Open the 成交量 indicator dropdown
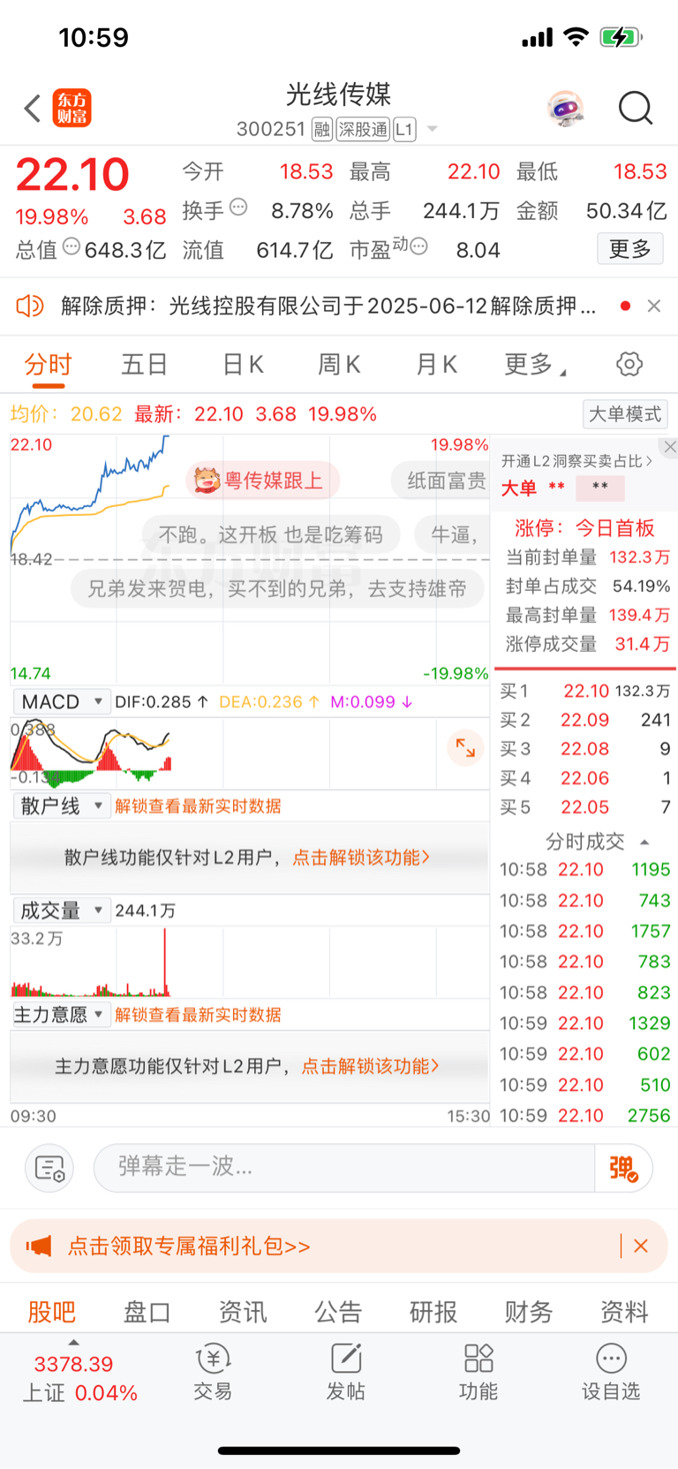The width and height of the screenshot is (678, 1469). coord(61,910)
